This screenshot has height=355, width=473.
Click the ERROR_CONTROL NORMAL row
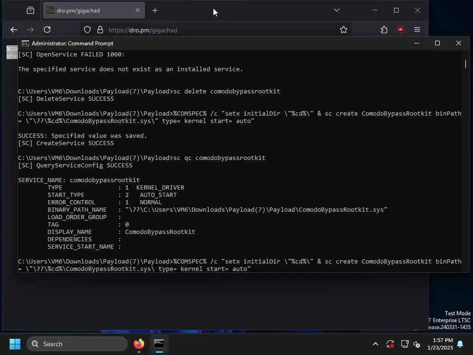click(105, 202)
